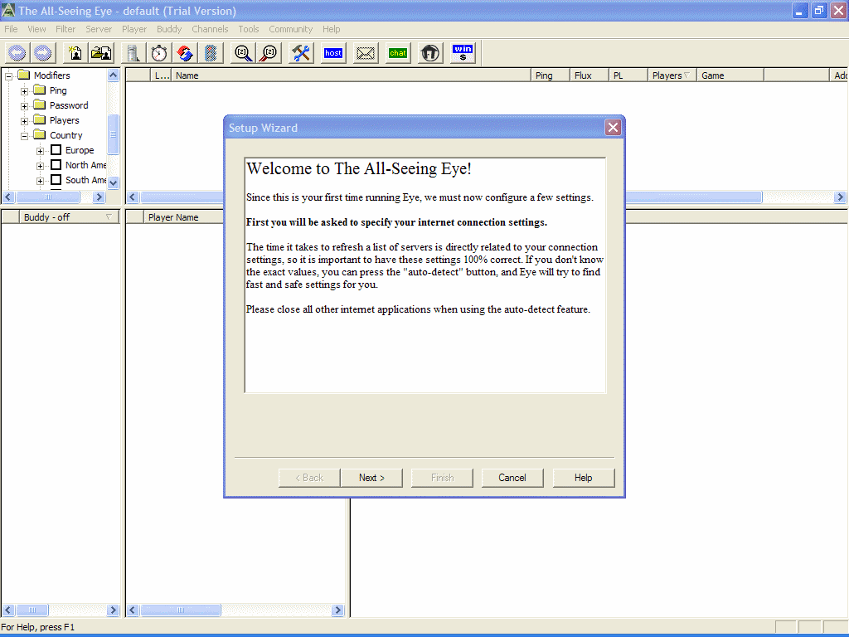849x637 pixels.
Task: Expand the South America tree node
Action: [40, 181]
